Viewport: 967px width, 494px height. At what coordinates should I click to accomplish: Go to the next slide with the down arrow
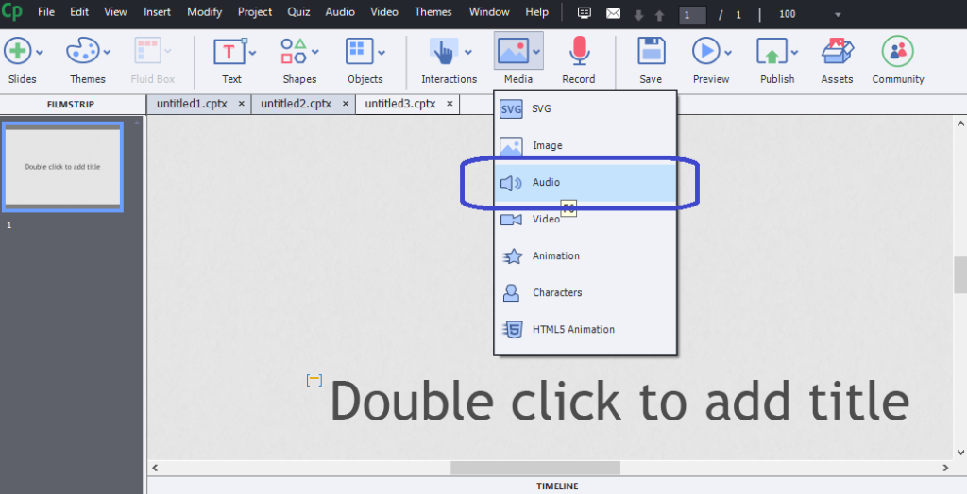[x=639, y=15]
